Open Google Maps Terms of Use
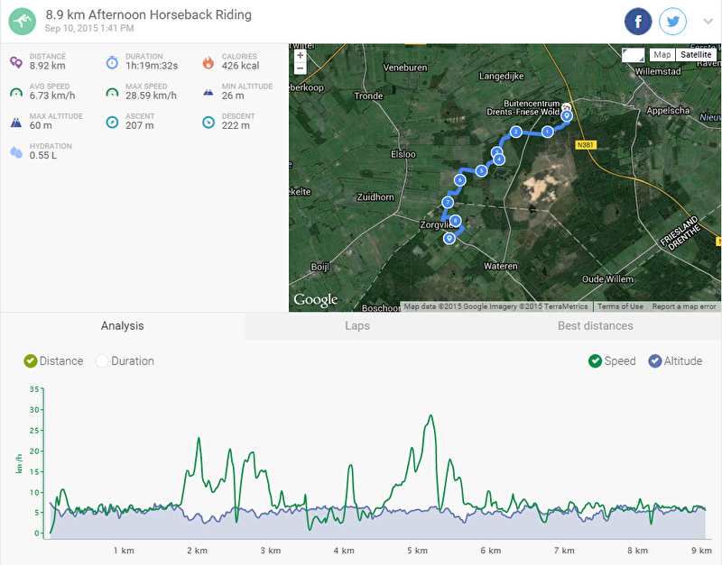The height and width of the screenshot is (565, 722). pos(620,306)
